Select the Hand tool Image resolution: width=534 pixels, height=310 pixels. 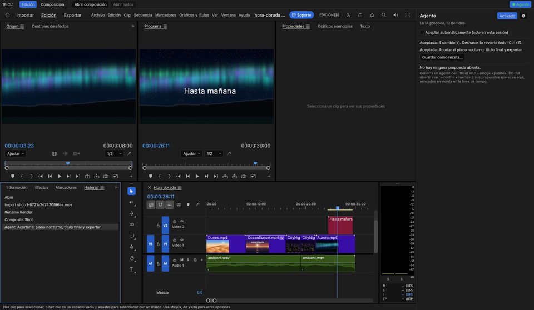pyautogui.click(x=132, y=258)
